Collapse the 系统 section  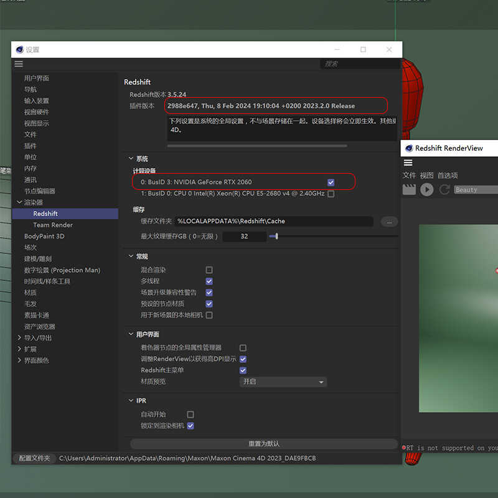pos(131,158)
